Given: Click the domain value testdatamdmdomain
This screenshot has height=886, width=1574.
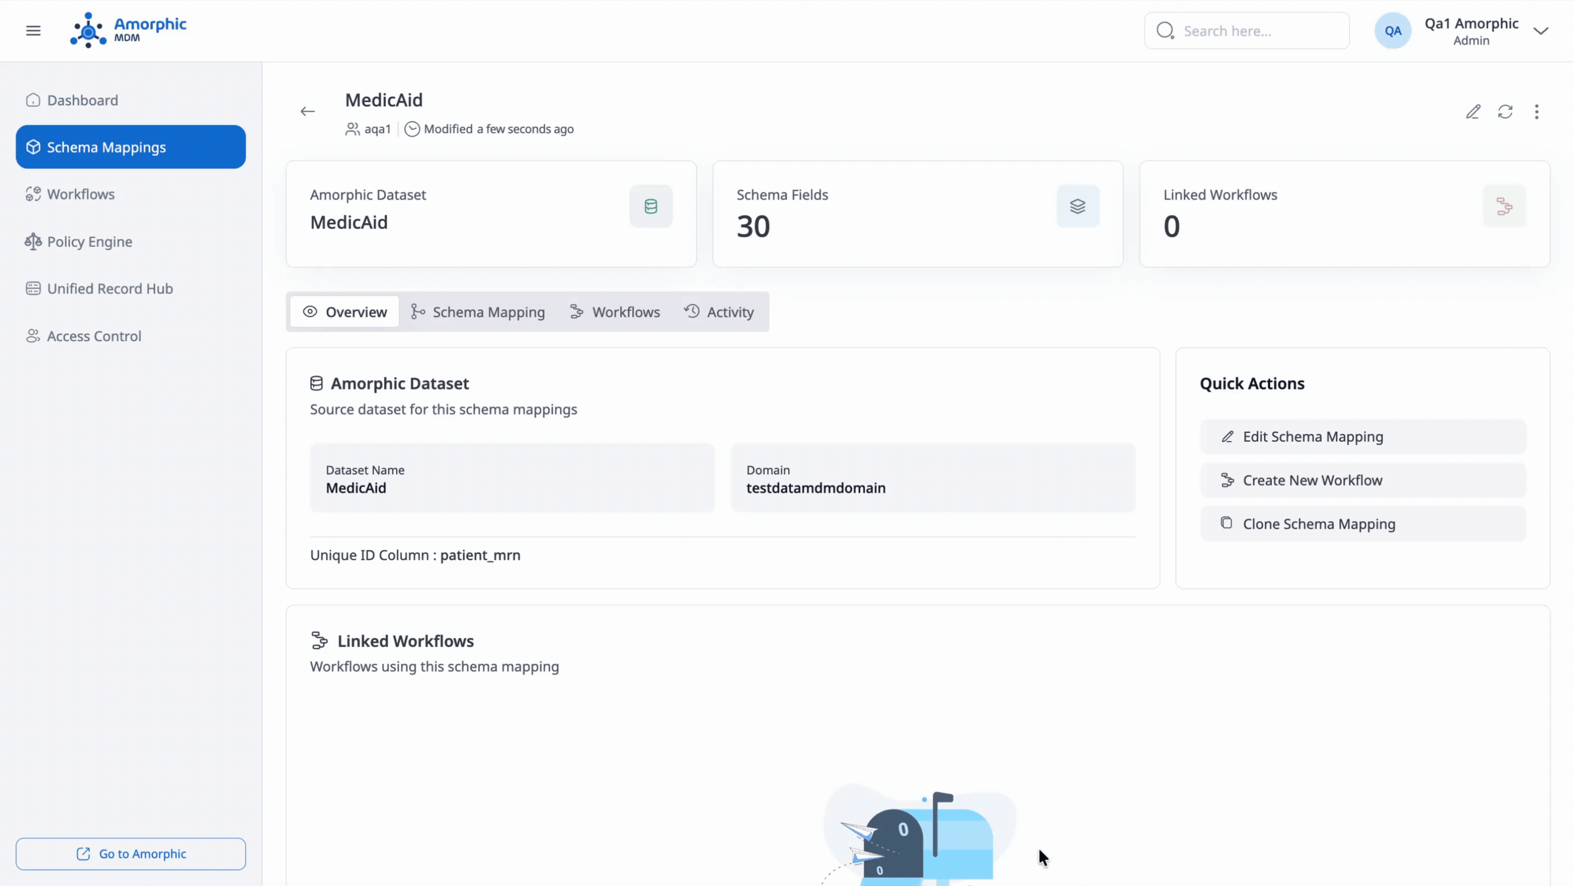Looking at the screenshot, I should 816,488.
